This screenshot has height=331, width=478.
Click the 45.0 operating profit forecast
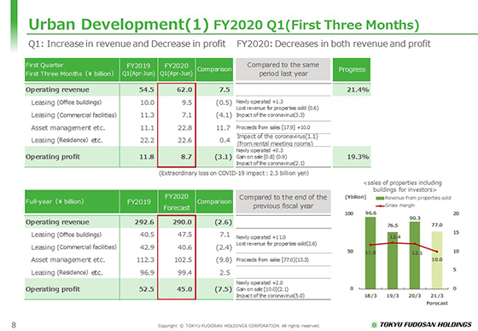pos(184,289)
